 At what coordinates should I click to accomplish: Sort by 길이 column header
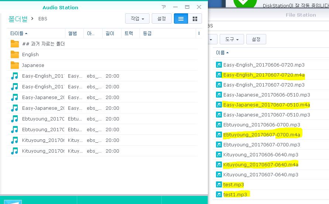(x=110, y=33)
